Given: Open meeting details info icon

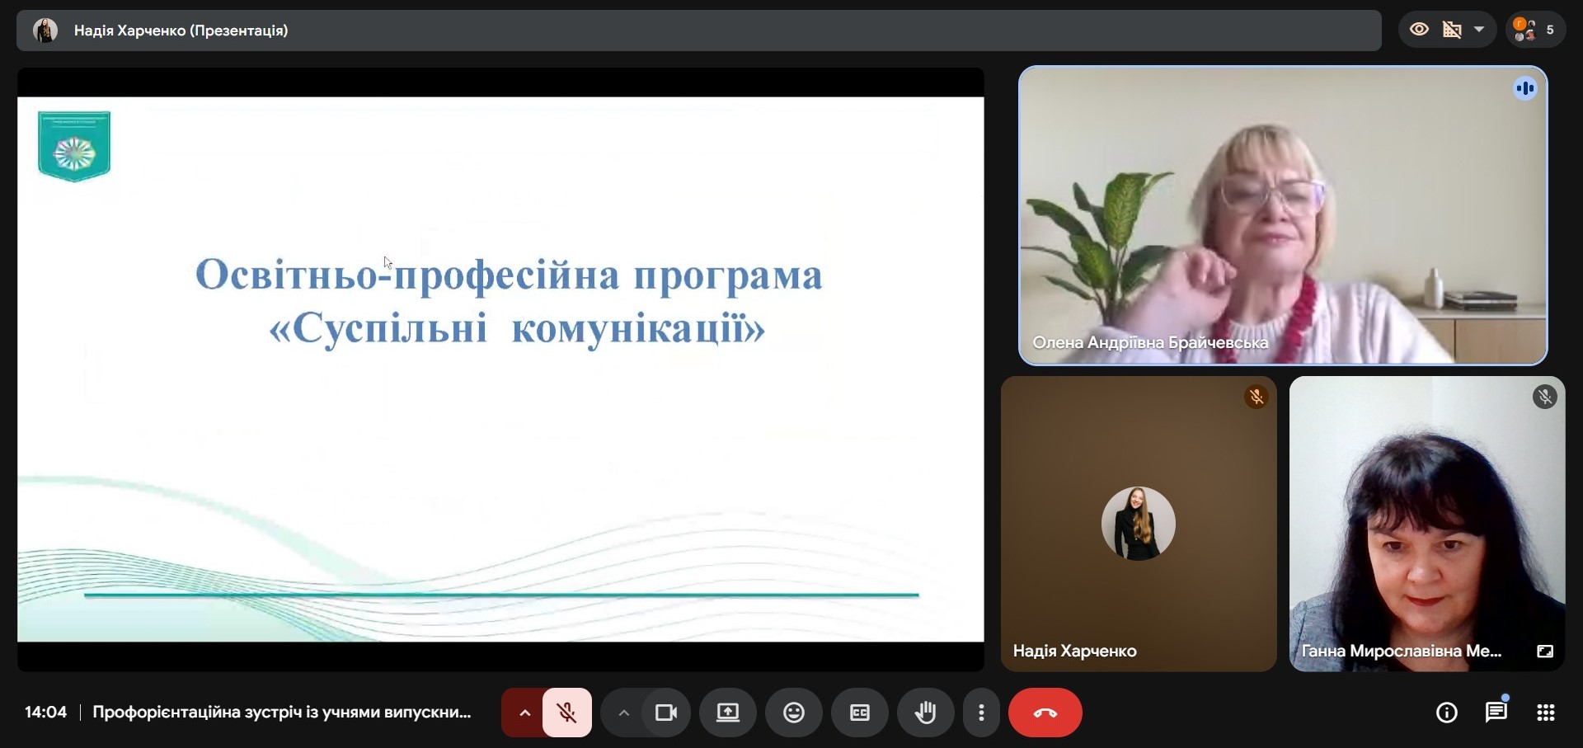Looking at the screenshot, I should (1446, 713).
